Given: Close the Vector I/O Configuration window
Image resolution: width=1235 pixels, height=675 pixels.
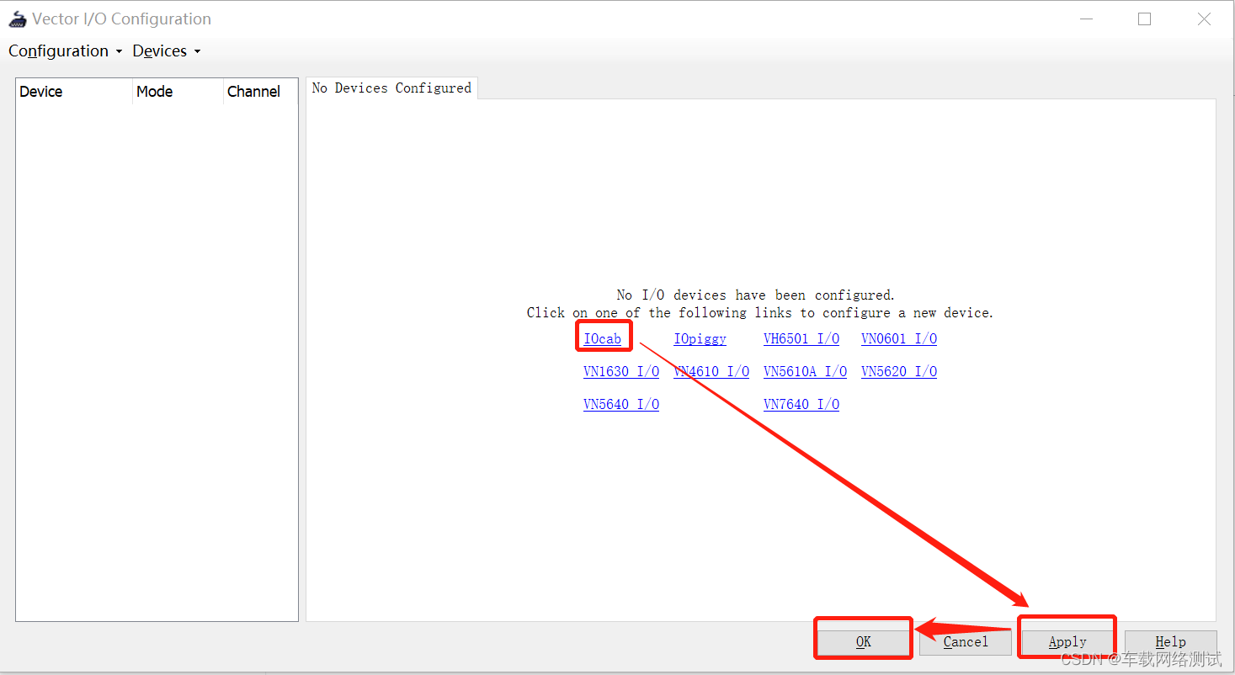Looking at the screenshot, I should pyautogui.click(x=1204, y=19).
